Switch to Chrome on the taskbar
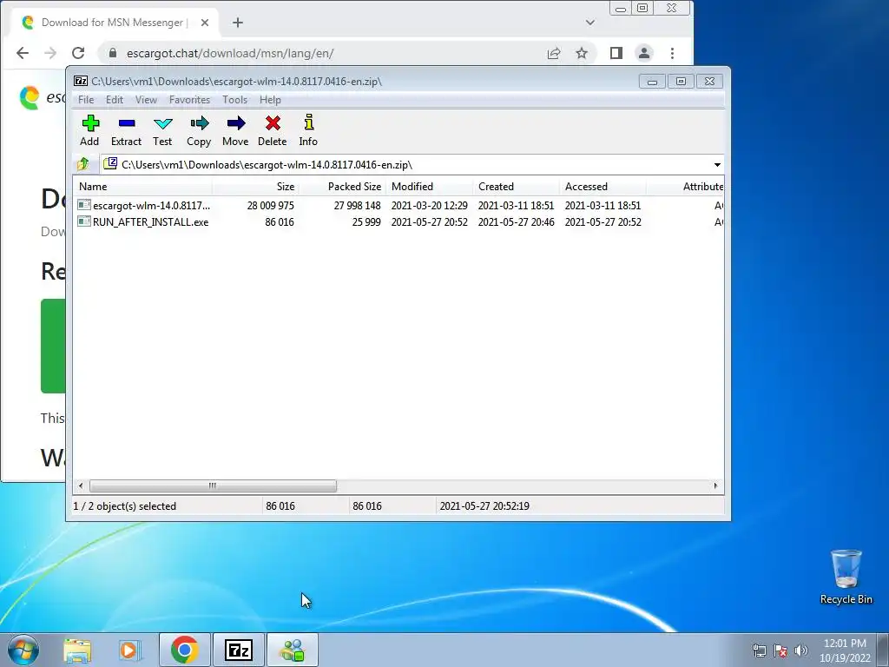Screen dimensions: 889x667 tap(184, 650)
